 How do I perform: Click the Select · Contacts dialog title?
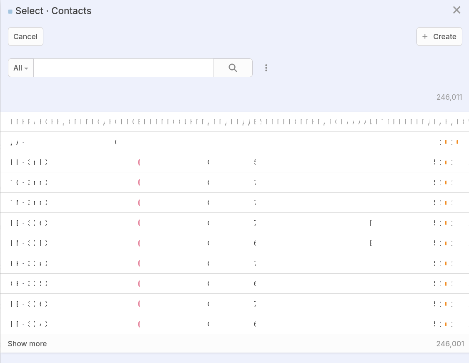(53, 11)
